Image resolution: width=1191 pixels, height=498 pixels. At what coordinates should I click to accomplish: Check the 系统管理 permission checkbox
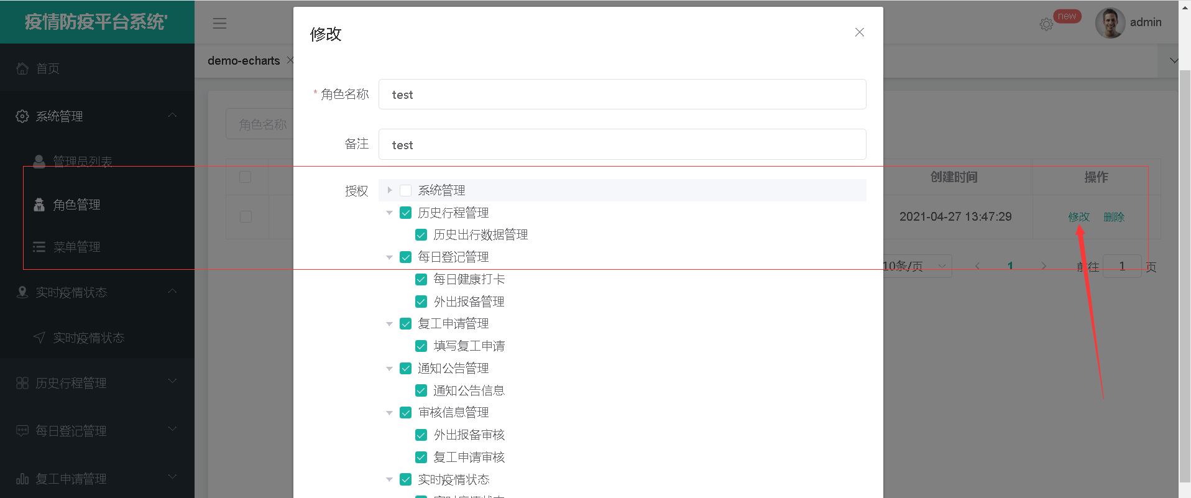[405, 190]
